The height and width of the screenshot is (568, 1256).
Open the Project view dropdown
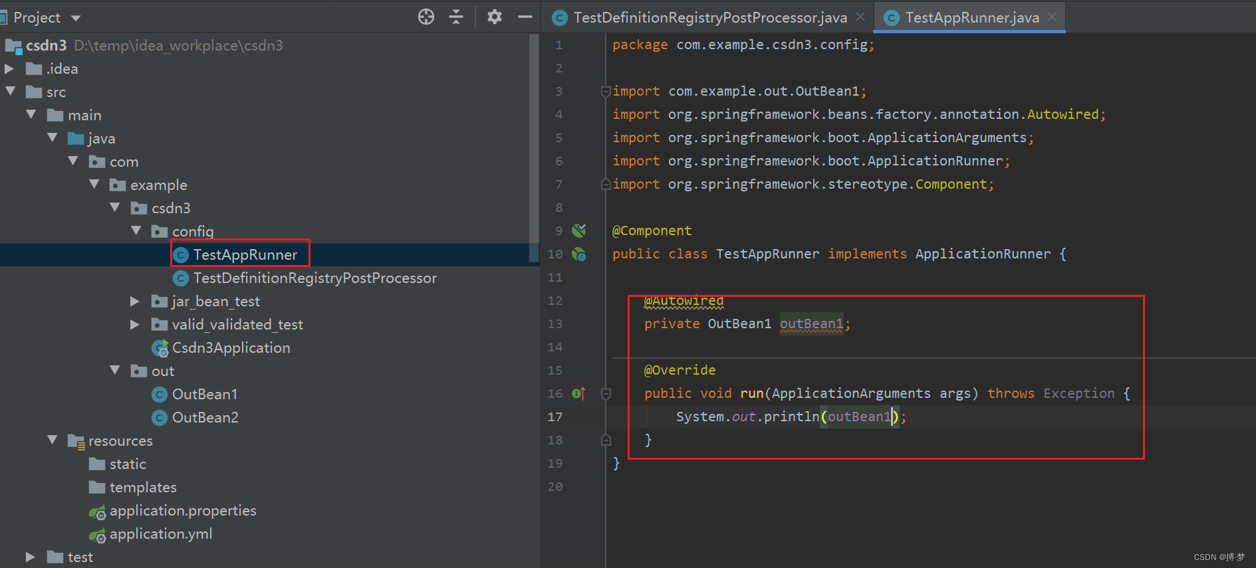click(76, 18)
